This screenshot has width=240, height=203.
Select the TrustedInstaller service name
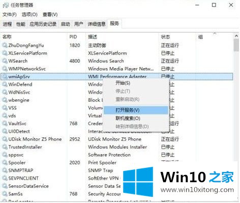tap(25, 147)
